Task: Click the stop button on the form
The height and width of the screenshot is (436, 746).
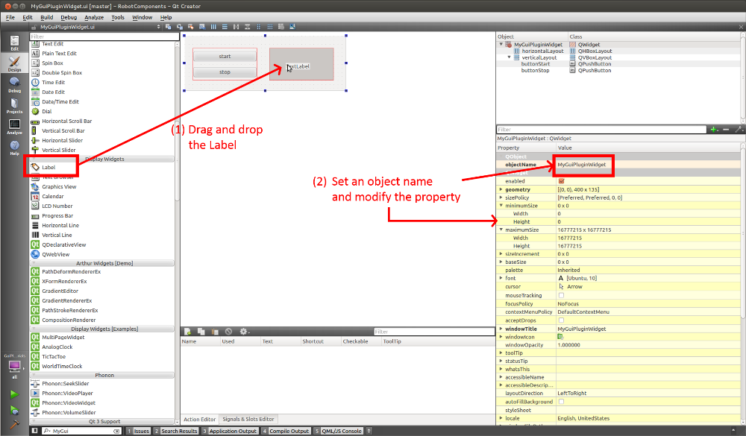Action: (x=225, y=72)
